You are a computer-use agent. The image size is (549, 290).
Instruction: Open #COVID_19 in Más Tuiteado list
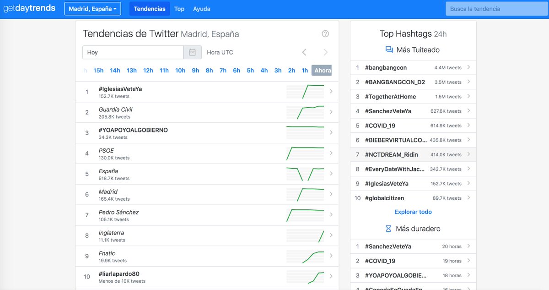pos(380,126)
